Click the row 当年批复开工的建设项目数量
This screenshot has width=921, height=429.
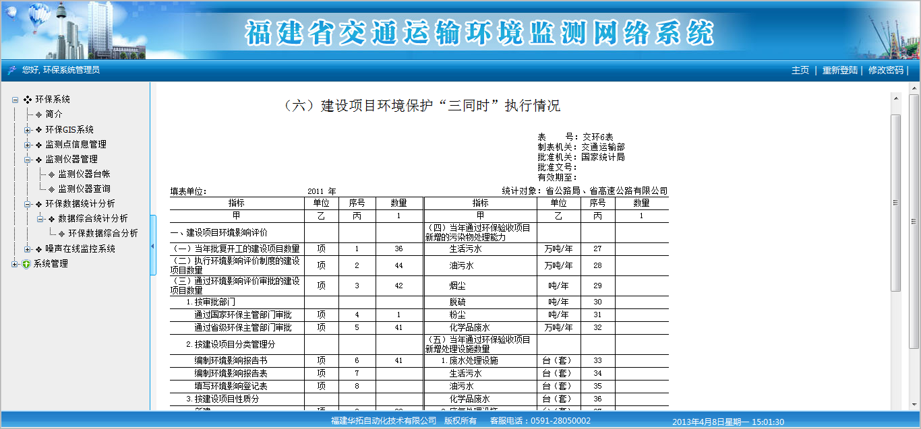pos(237,249)
